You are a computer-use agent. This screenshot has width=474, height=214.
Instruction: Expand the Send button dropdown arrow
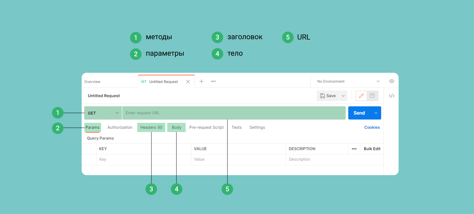point(376,113)
